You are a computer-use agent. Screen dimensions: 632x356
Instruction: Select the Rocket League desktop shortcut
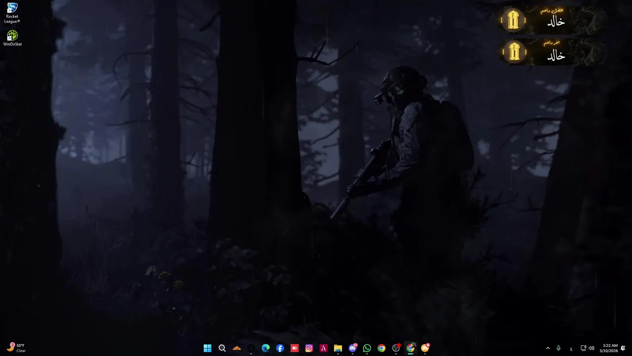point(12,13)
